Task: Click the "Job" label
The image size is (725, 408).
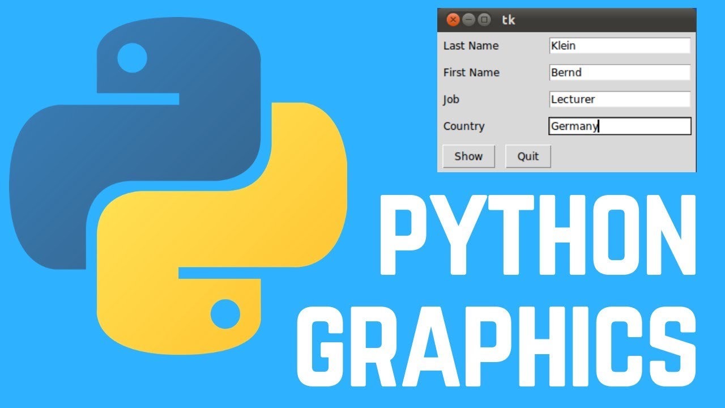Action: point(451,100)
